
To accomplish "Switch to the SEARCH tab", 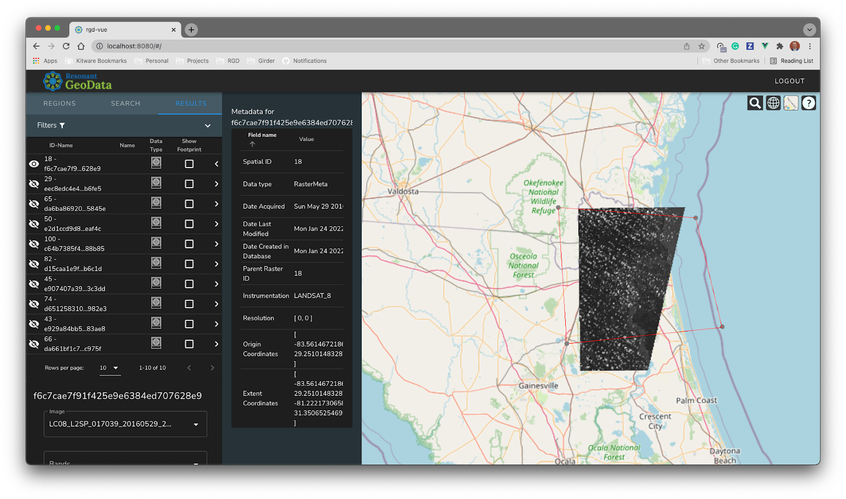I will [x=125, y=104].
